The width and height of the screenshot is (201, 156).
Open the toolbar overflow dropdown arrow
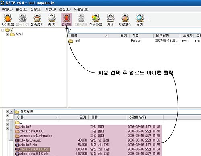click(149, 20)
